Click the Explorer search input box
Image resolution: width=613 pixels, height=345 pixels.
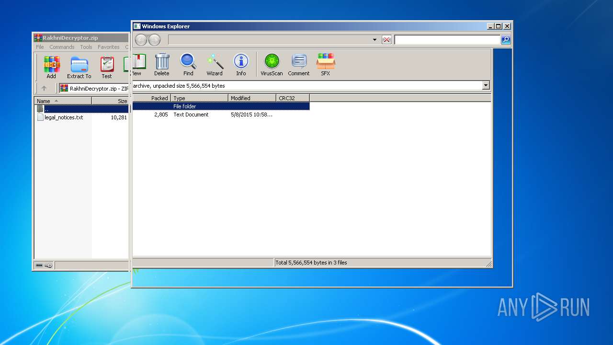[447, 40]
